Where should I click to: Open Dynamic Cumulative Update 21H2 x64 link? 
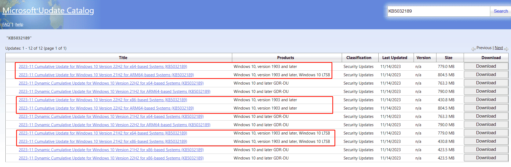click(x=111, y=117)
